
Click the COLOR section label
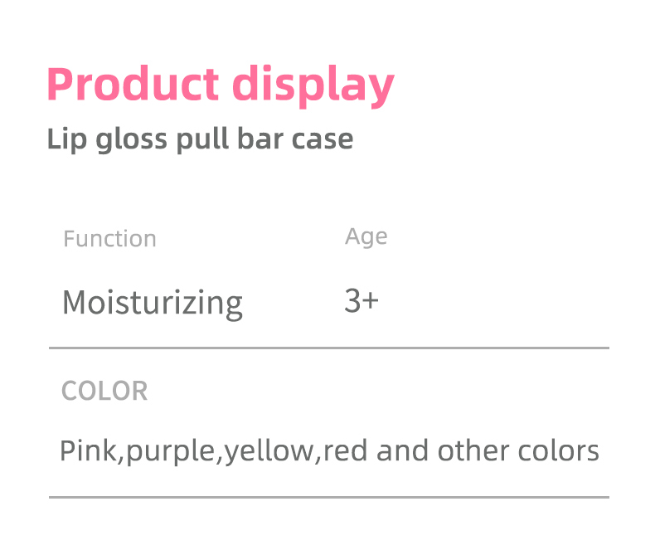click(104, 391)
